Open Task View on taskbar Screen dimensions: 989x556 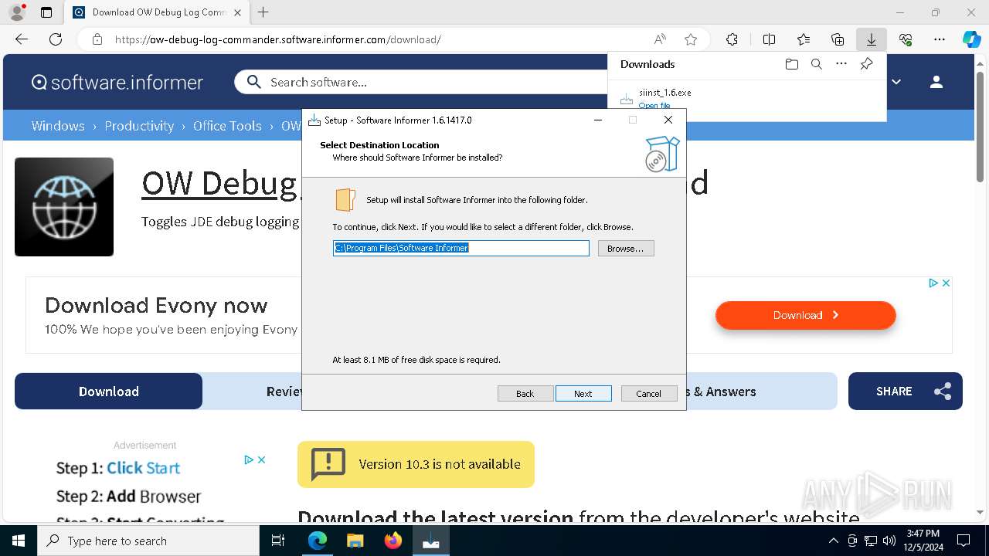pyautogui.click(x=278, y=541)
